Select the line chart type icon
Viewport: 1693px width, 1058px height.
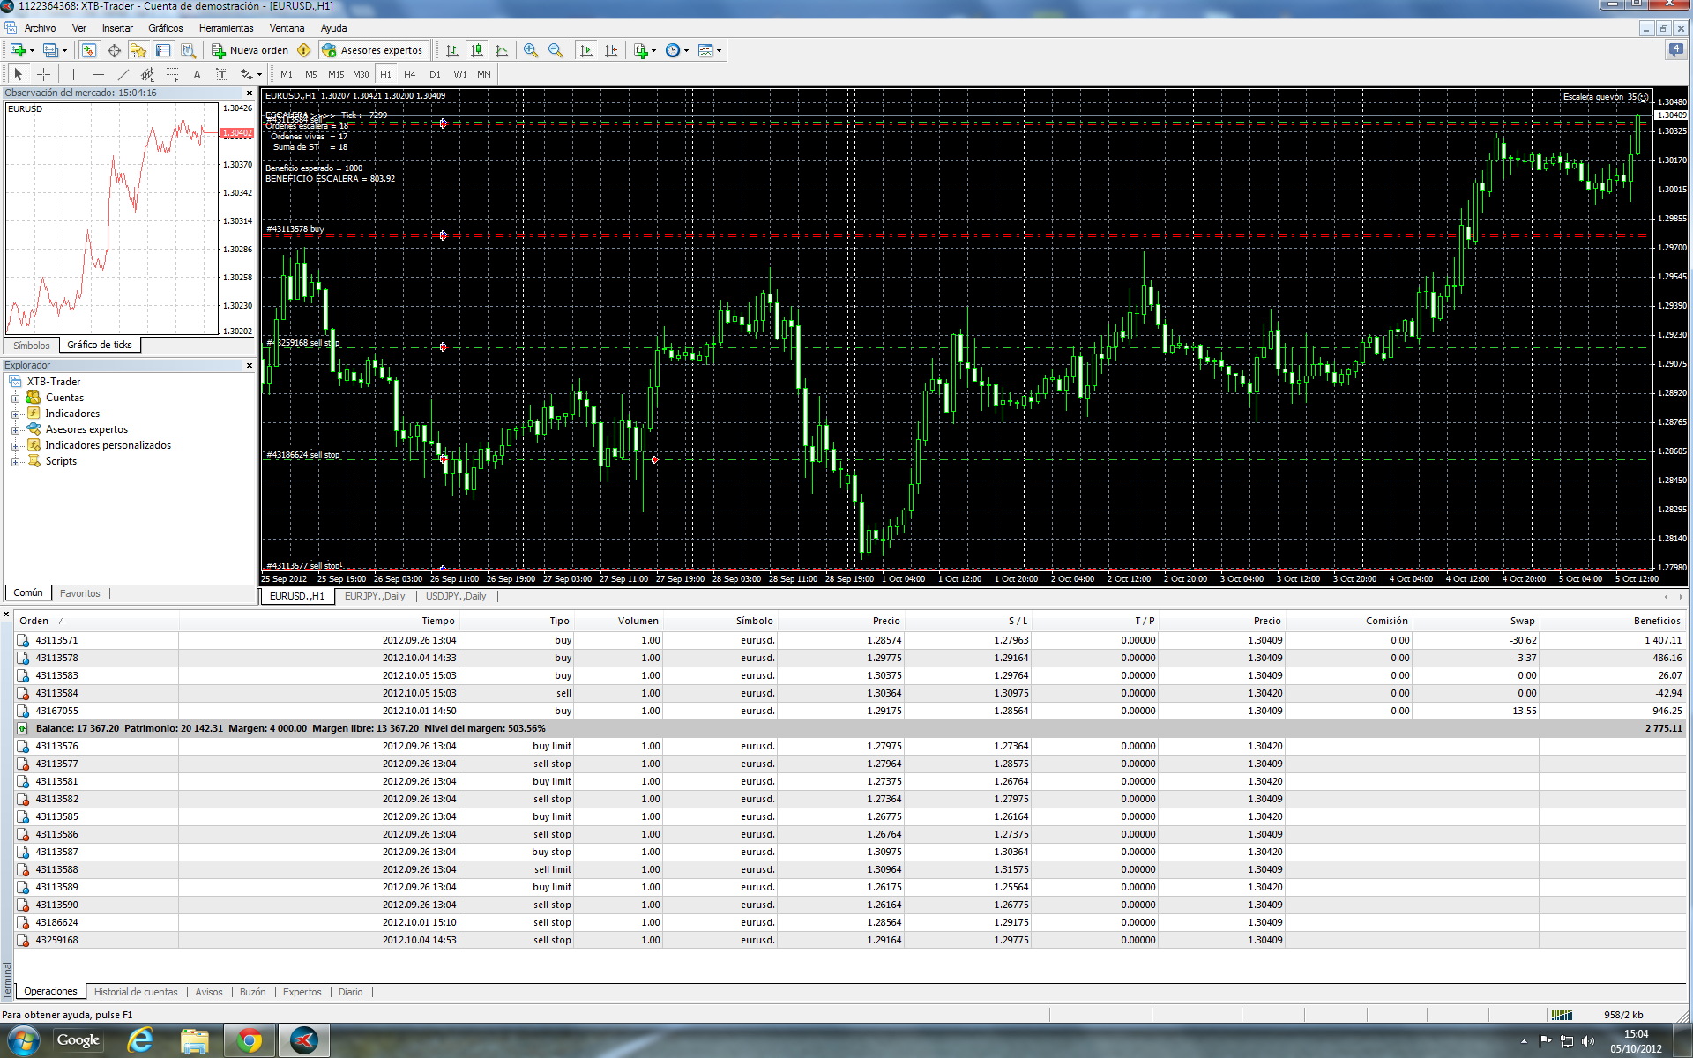[x=502, y=50]
